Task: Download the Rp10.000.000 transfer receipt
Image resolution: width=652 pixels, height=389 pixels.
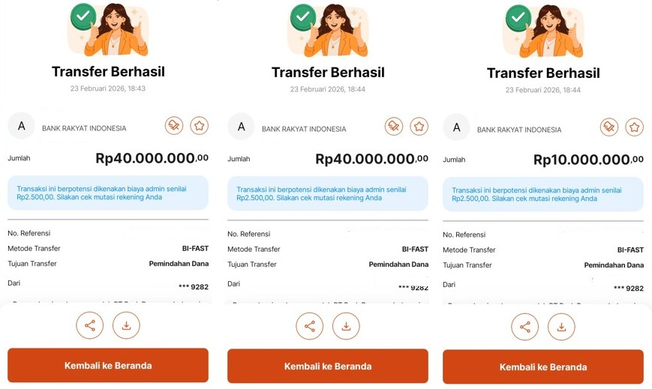Action: (x=561, y=327)
